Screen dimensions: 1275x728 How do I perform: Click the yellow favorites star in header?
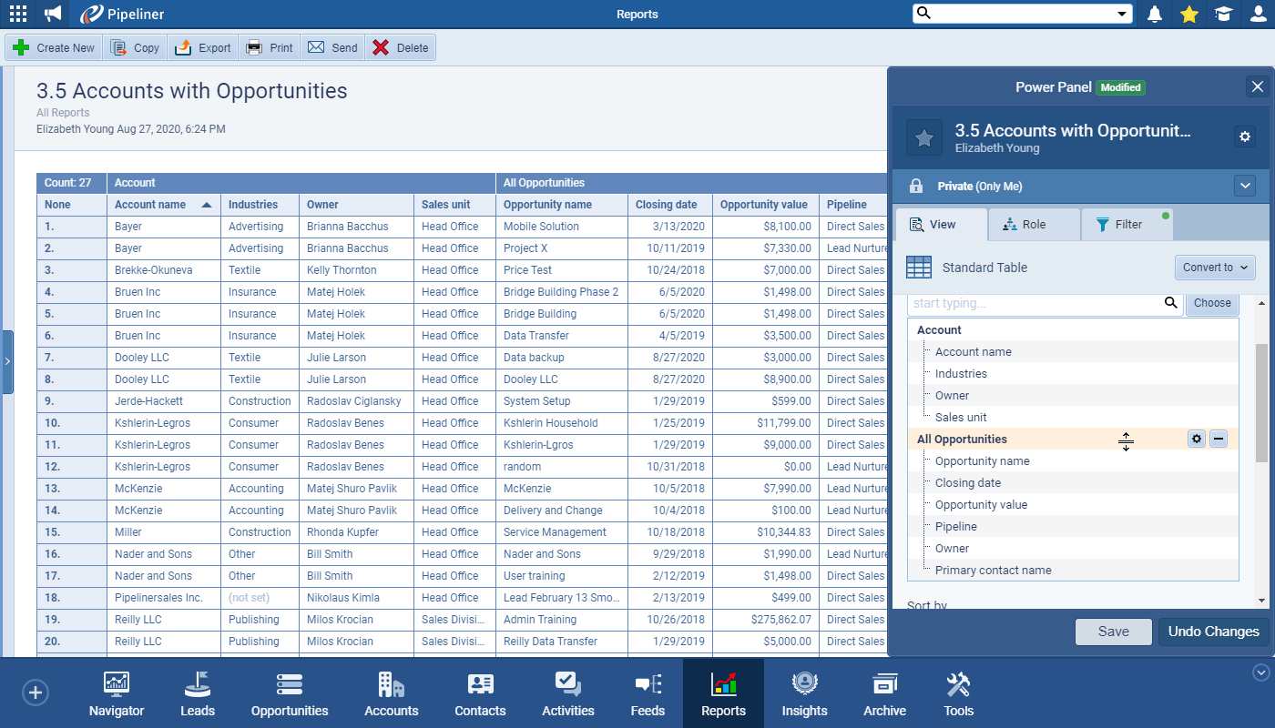point(1188,14)
